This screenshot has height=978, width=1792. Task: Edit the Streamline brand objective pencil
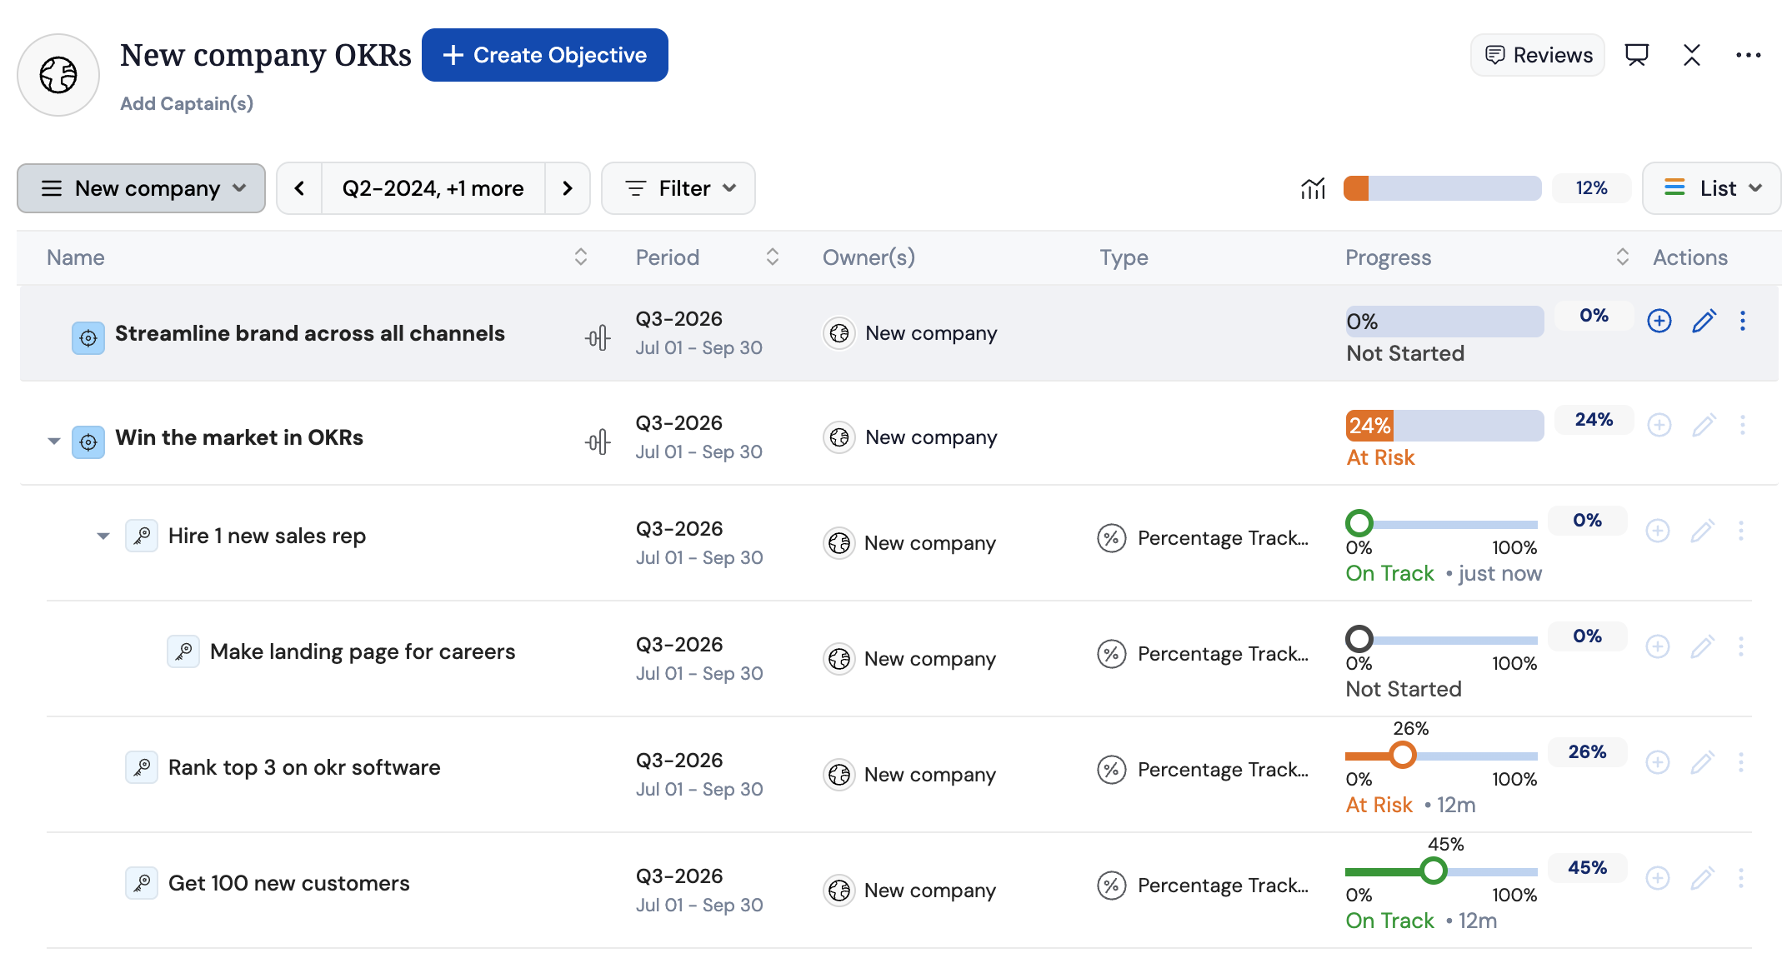pos(1704,321)
